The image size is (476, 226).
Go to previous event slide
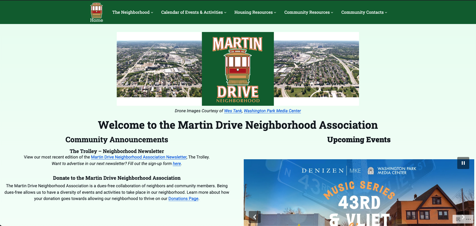click(254, 217)
